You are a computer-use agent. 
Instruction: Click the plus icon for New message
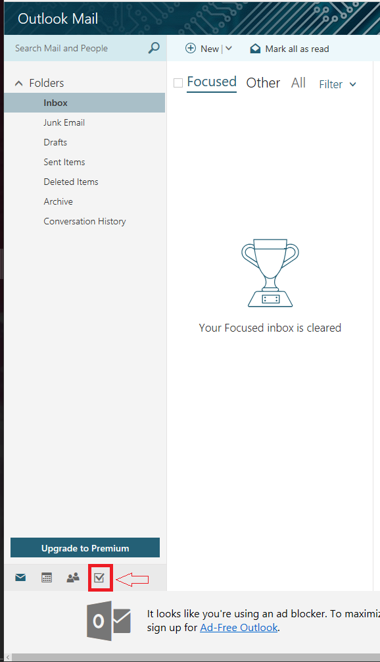[x=191, y=48]
